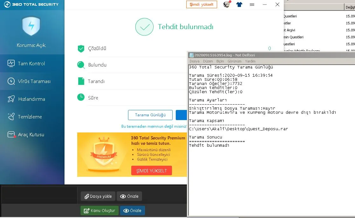The height and width of the screenshot is (218, 355).
Task: Click the protection shield lightning icon
Action: tap(31, 26)
